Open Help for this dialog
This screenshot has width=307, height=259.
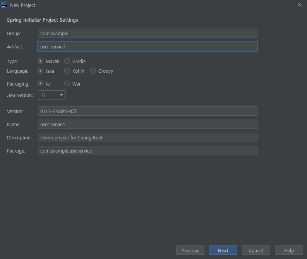click(x=289, y=250)
